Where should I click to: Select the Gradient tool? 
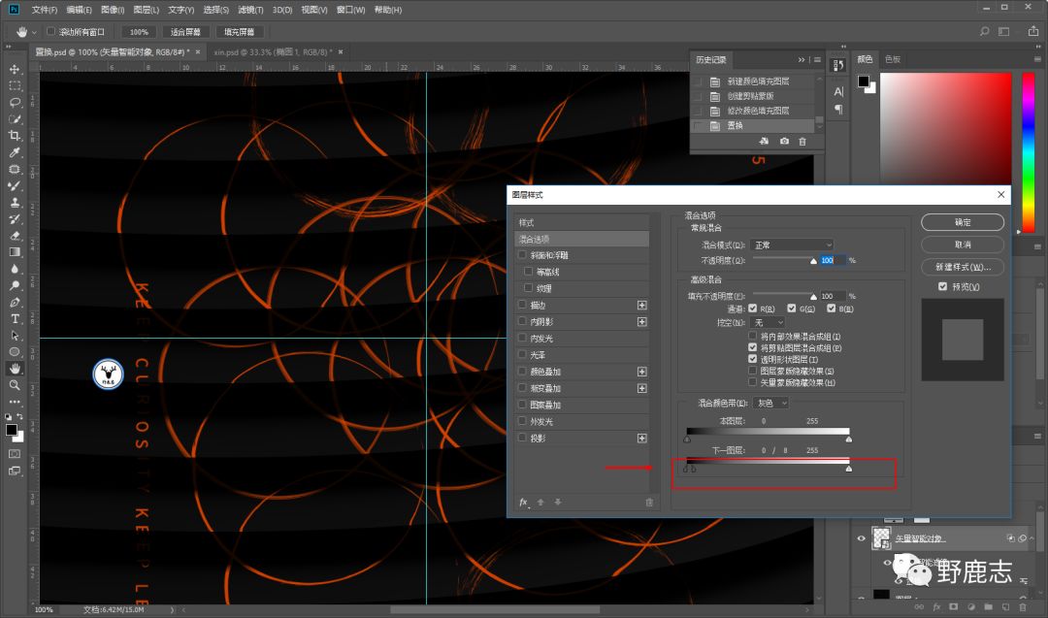pos(14,252)
